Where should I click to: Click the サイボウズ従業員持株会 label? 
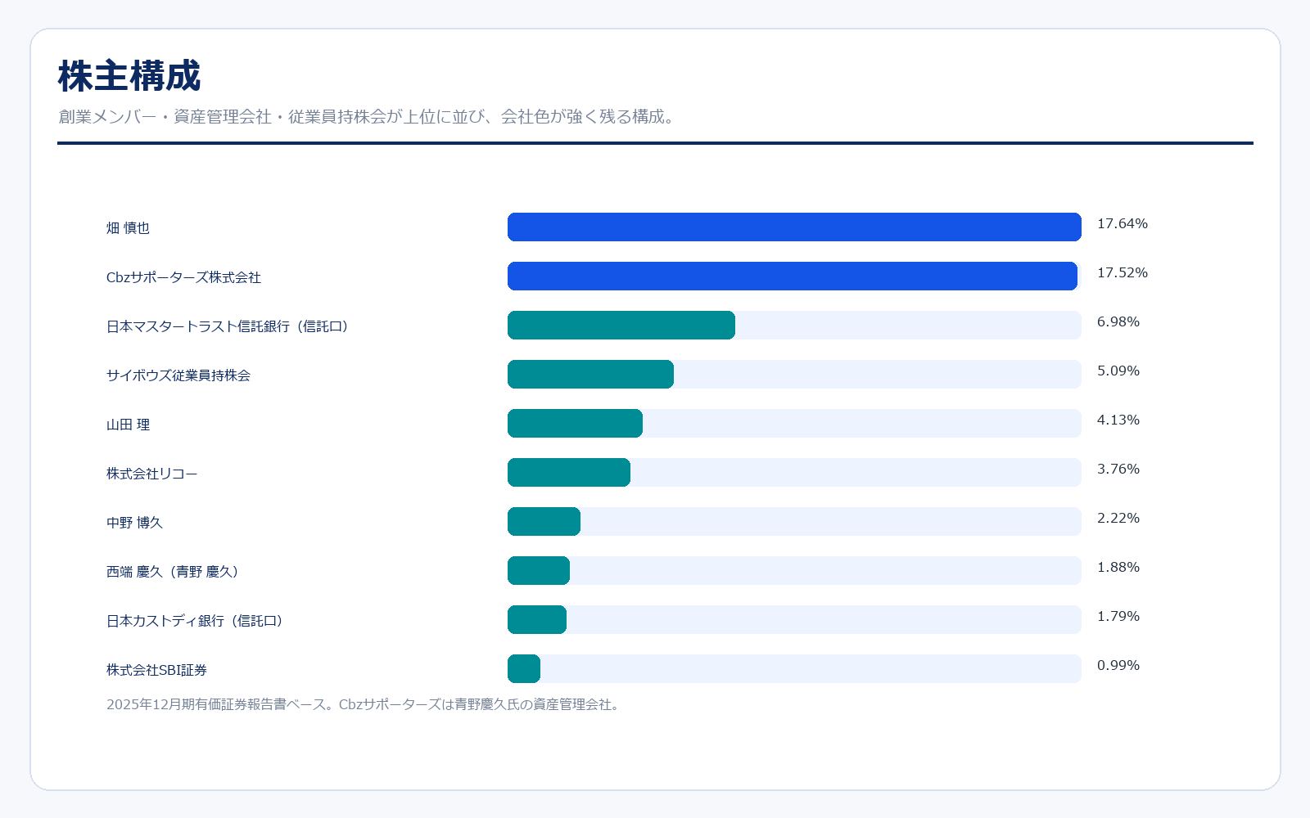178,375
